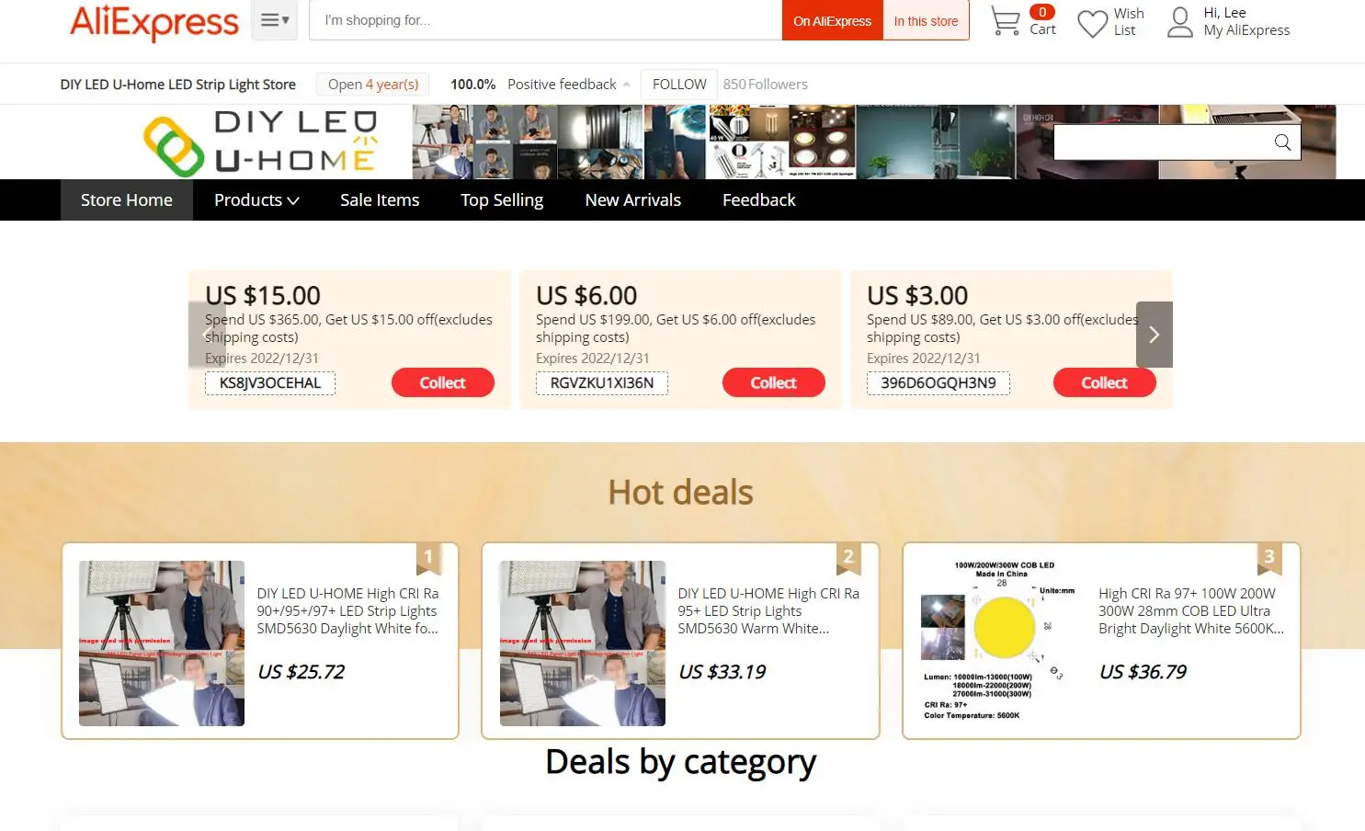The height and width of the screenshot is (831, 1365).
Task: Select the Sale Items tab
Action: point(380,200)
